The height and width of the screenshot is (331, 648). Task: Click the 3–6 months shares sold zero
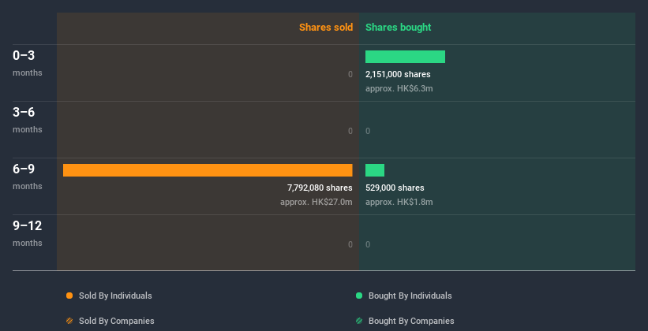pos(350,132)
